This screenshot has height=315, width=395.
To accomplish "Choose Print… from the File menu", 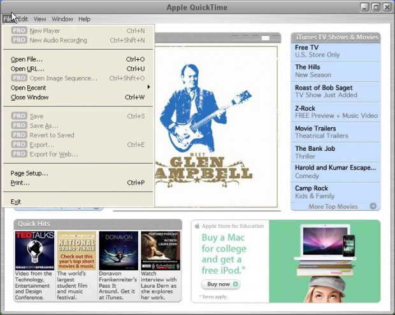I will pos(78,183).
